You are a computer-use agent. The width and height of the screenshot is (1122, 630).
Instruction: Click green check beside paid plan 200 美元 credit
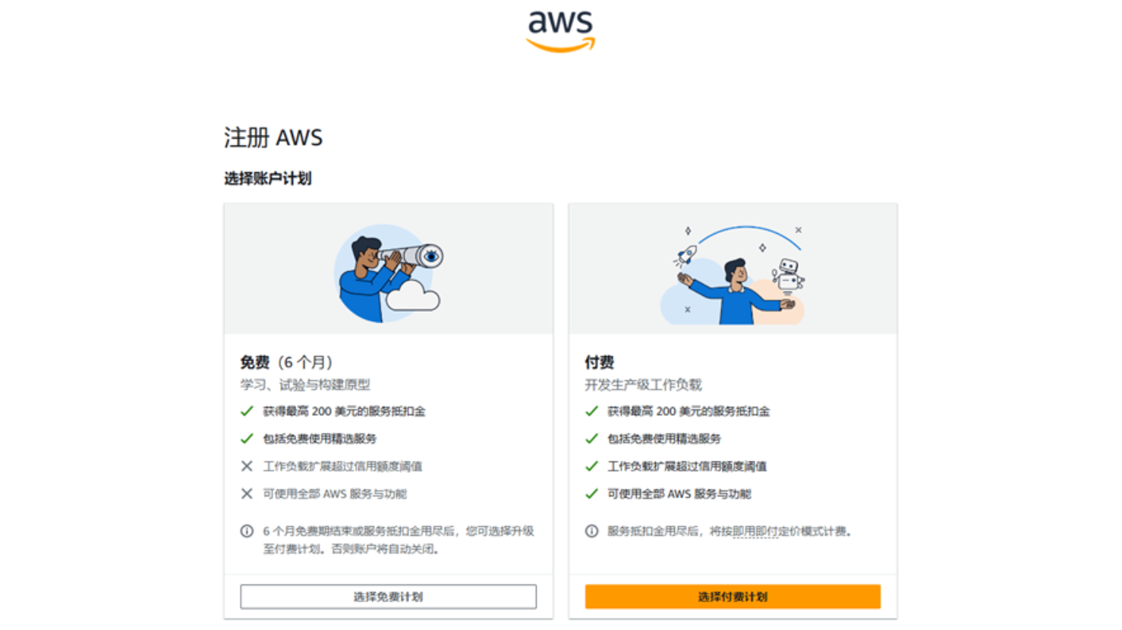[x=591, y=411]
